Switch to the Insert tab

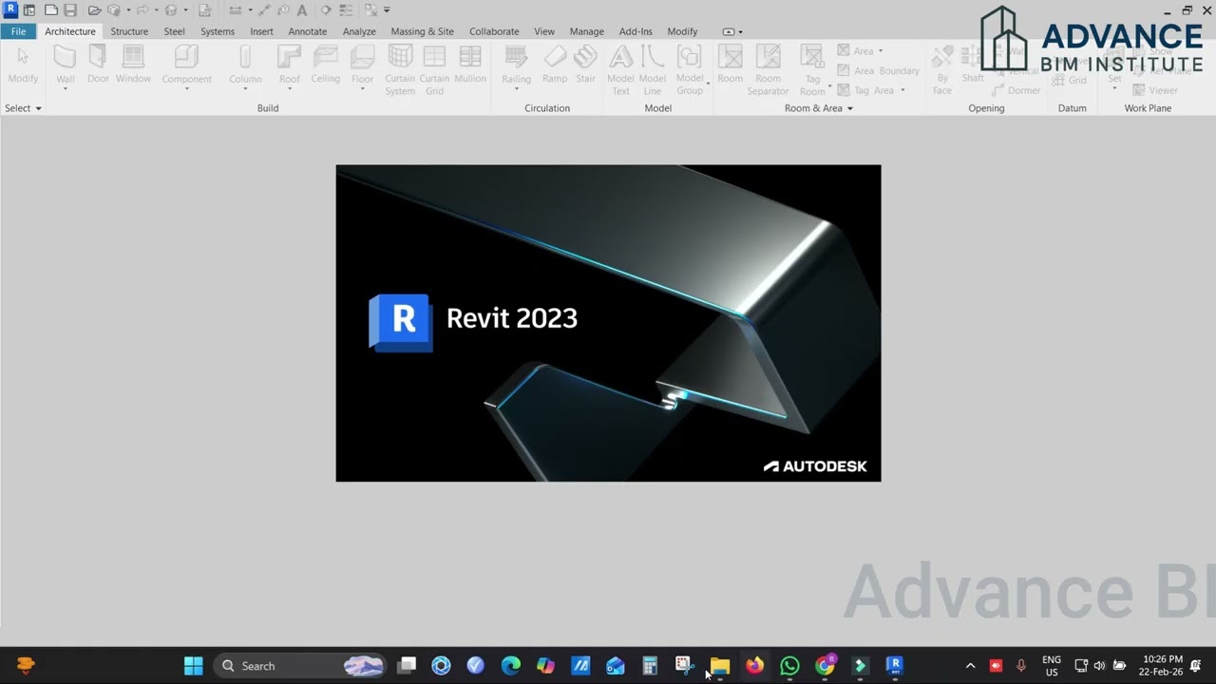pos(261,31)
